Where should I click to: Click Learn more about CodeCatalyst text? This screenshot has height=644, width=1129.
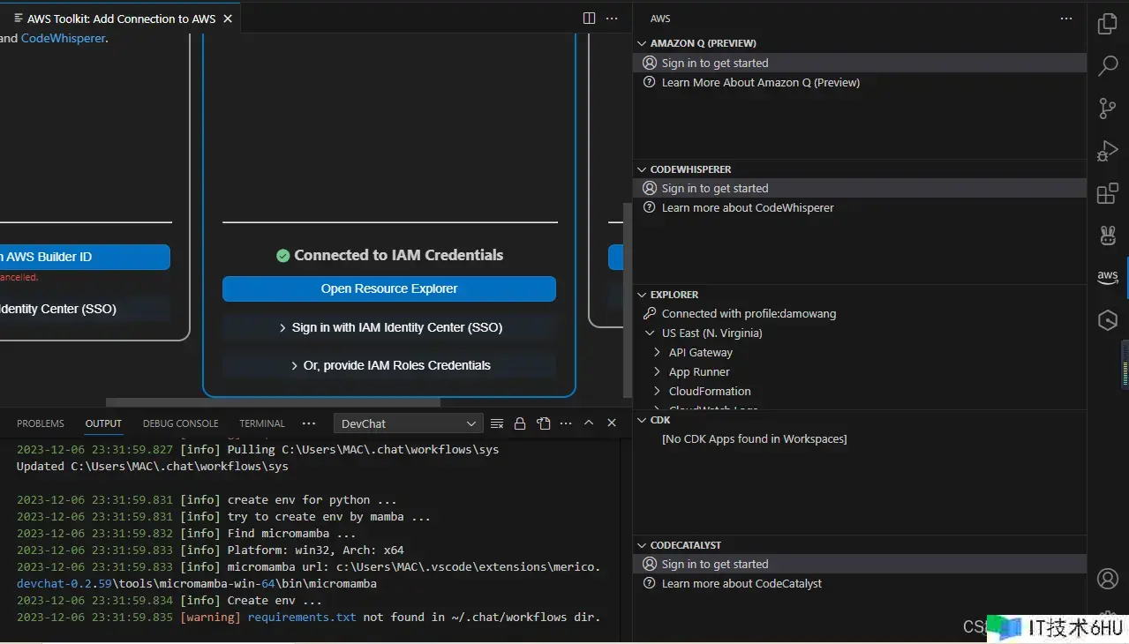[x=741, y=583]
